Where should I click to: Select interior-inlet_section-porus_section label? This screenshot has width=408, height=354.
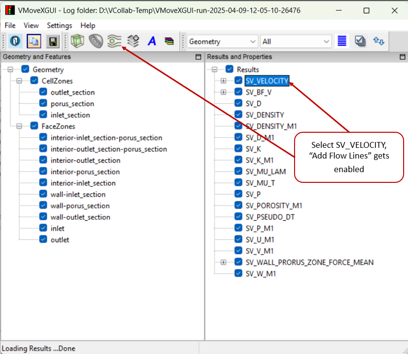[107, 138]
